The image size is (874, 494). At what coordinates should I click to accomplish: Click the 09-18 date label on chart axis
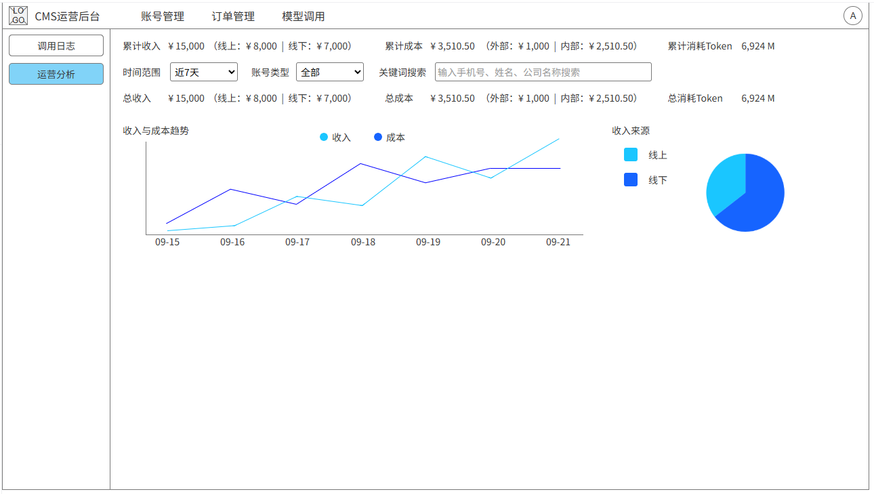pyautogui.click(x=363, y=242)
